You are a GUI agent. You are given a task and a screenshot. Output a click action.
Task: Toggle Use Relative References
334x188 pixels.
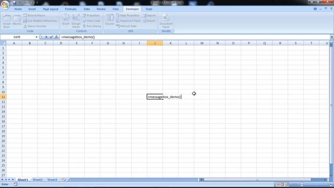(40, 21)
